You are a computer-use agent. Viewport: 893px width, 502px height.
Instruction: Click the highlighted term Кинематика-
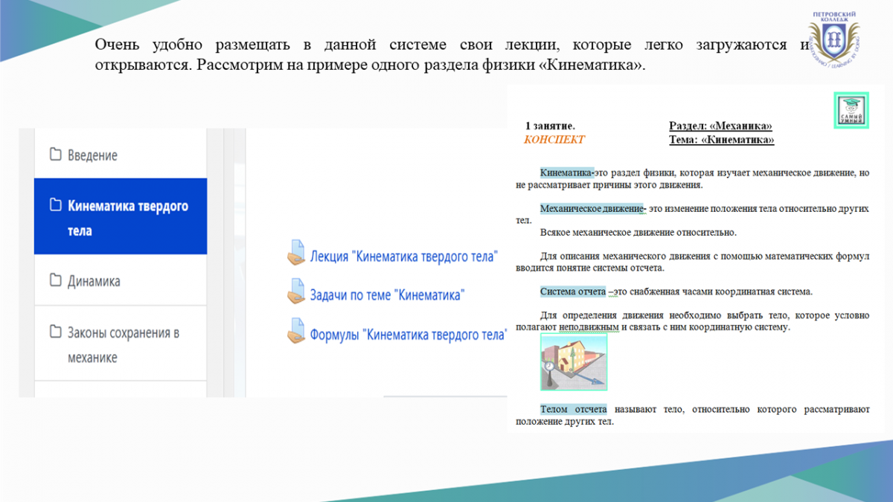(568, 173)
